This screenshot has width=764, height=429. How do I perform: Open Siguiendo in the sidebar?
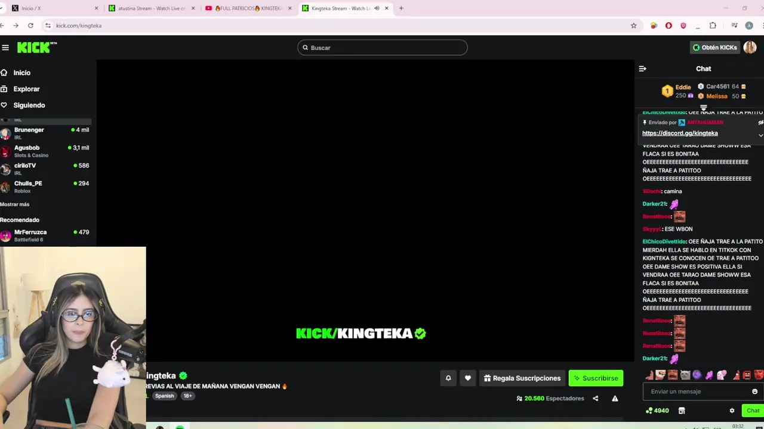tap(29, 105)
